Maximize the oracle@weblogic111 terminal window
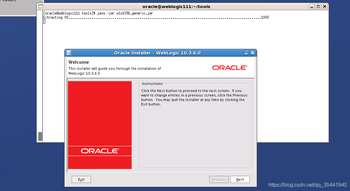The image size is (350, 191). 318,6
